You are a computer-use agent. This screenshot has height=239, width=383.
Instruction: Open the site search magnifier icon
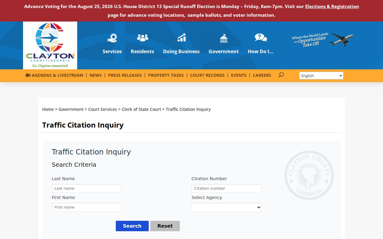tap(281, 75)
